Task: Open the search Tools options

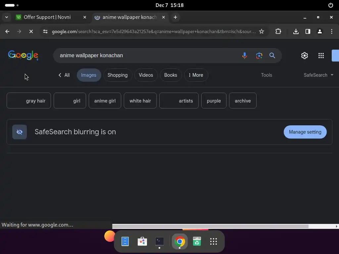Action: (x=266, y=75)
